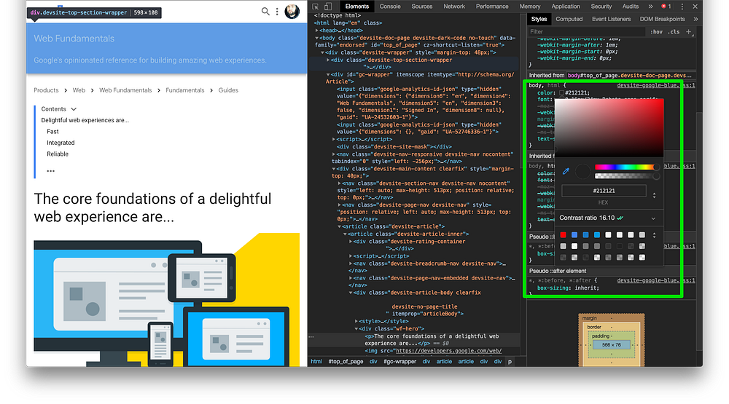Viewport: 729px width, 404px height.
Task: Toggle the :hov element state pane
Action: click(656, 31)
